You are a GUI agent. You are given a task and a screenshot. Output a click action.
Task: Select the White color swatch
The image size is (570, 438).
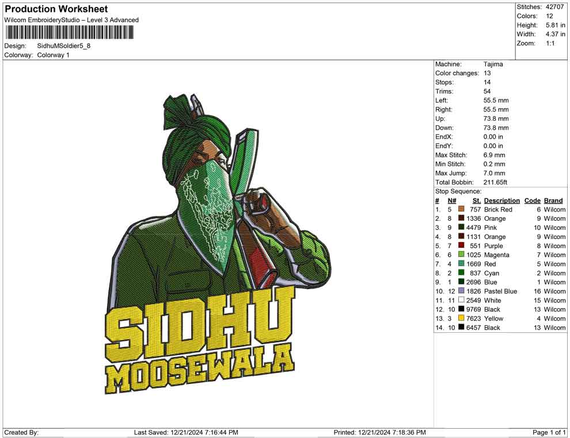tap(461, 299)
